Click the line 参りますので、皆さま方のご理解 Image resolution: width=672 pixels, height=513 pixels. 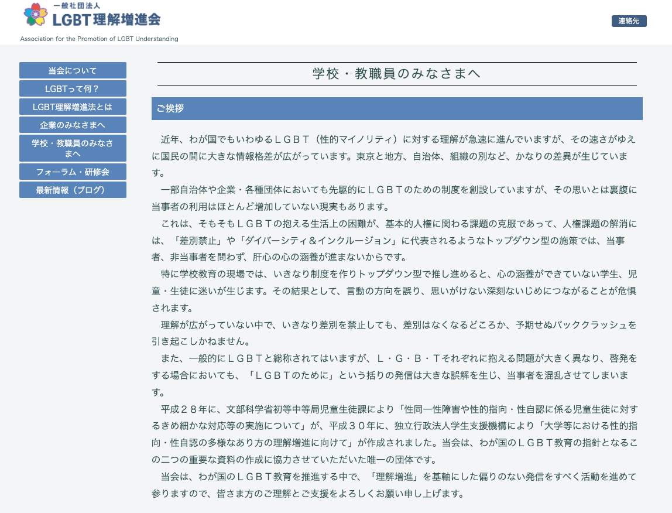(308, 493)
